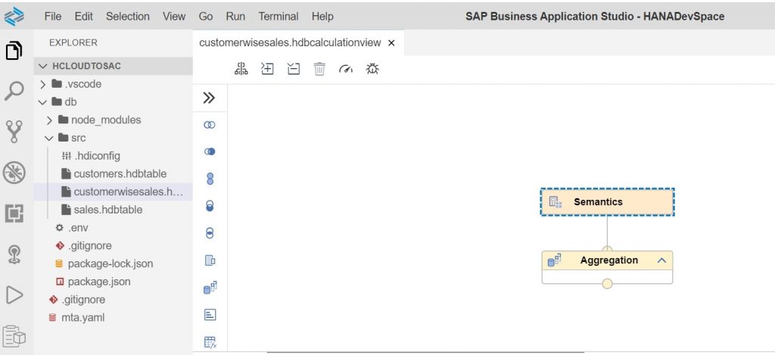
Task: Click the debug bug icon in toolbar
Action: (372, 69)
